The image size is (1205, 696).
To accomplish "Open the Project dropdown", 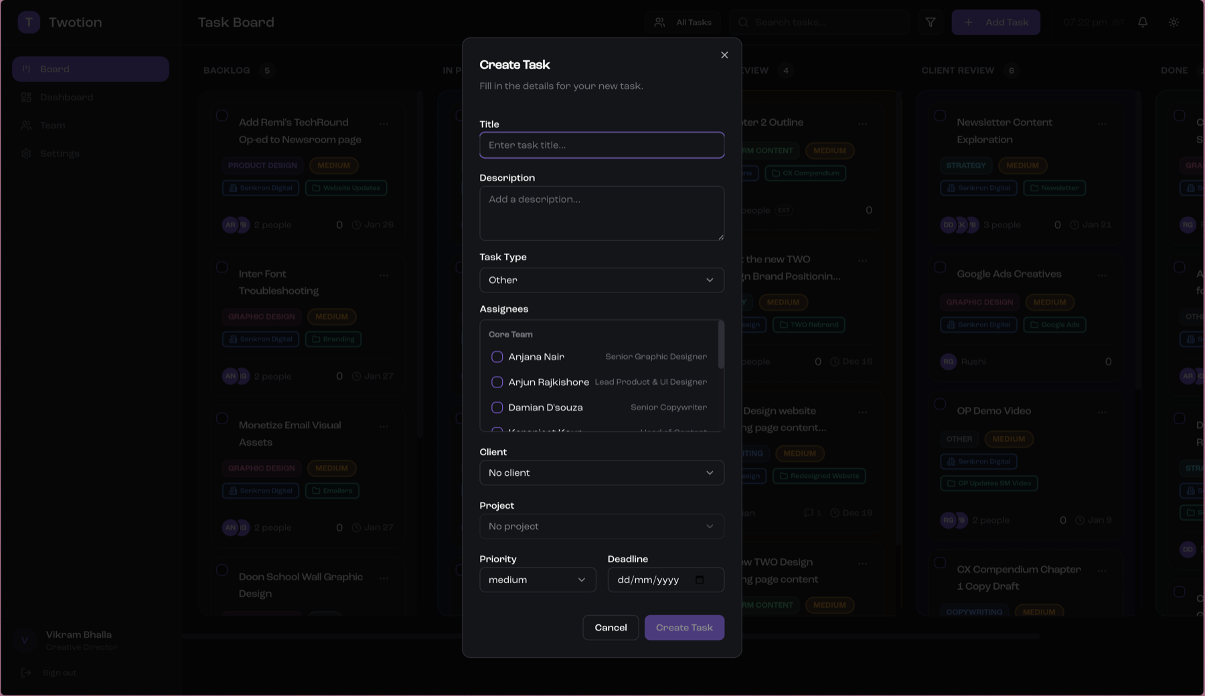I will pyautogui.click(x=601, y=526).
